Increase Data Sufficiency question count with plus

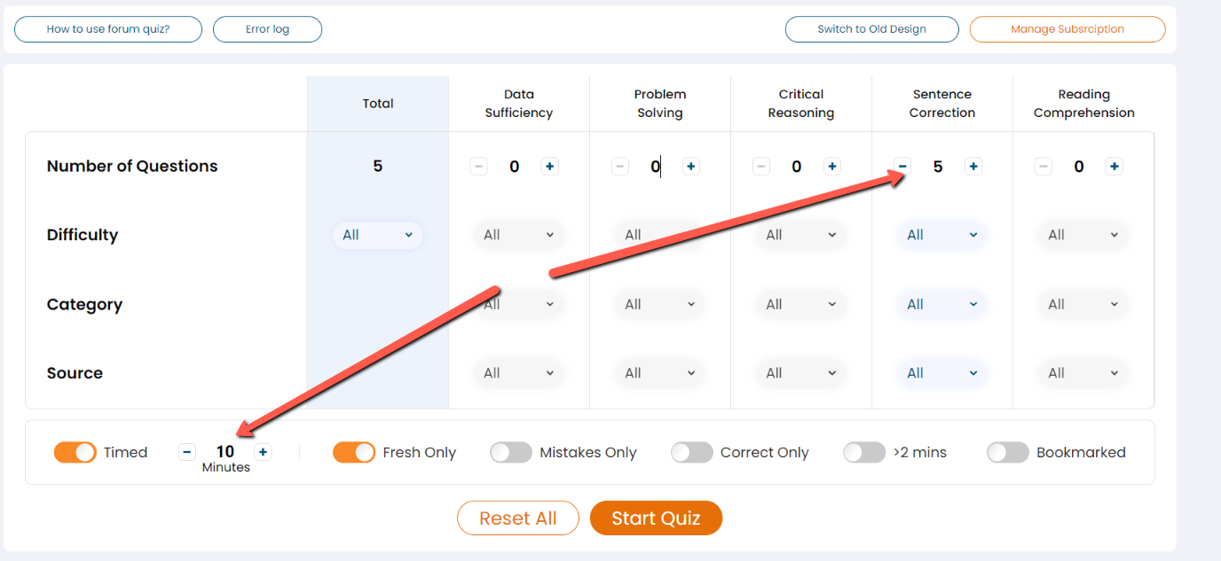550,167
